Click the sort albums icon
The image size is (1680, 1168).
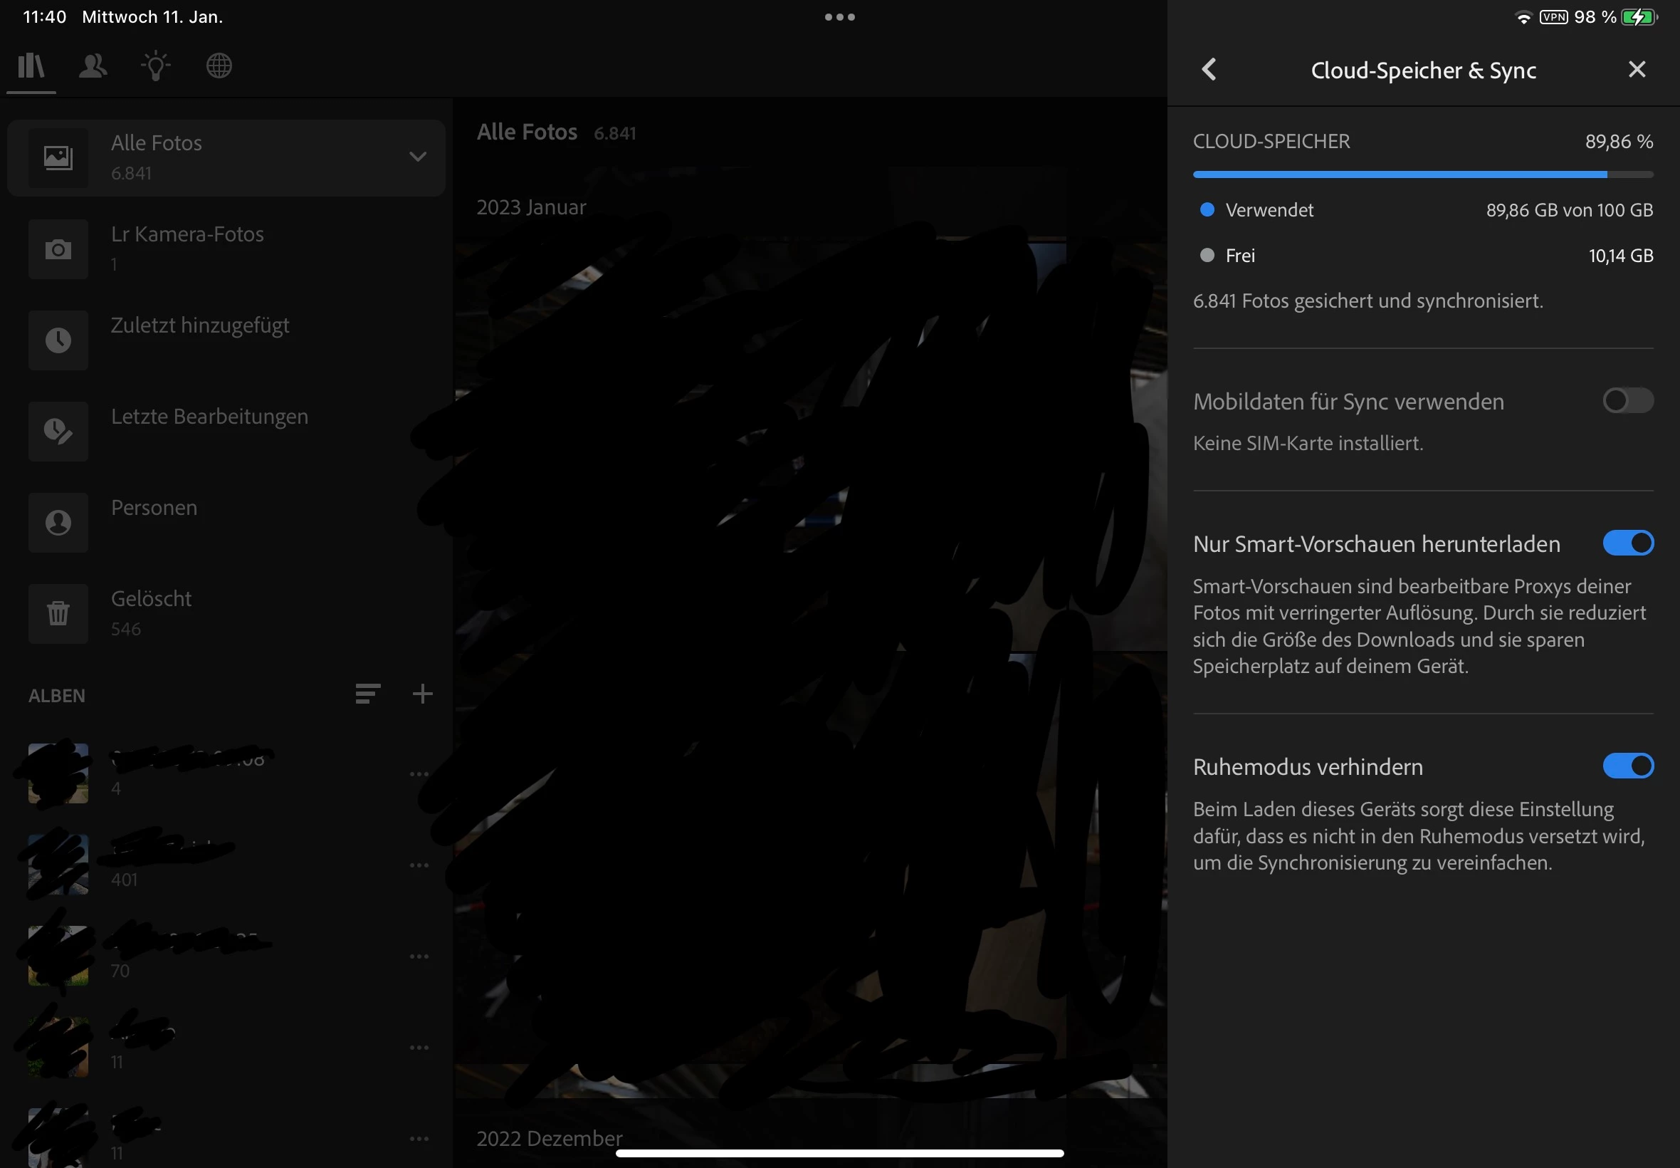368,694
